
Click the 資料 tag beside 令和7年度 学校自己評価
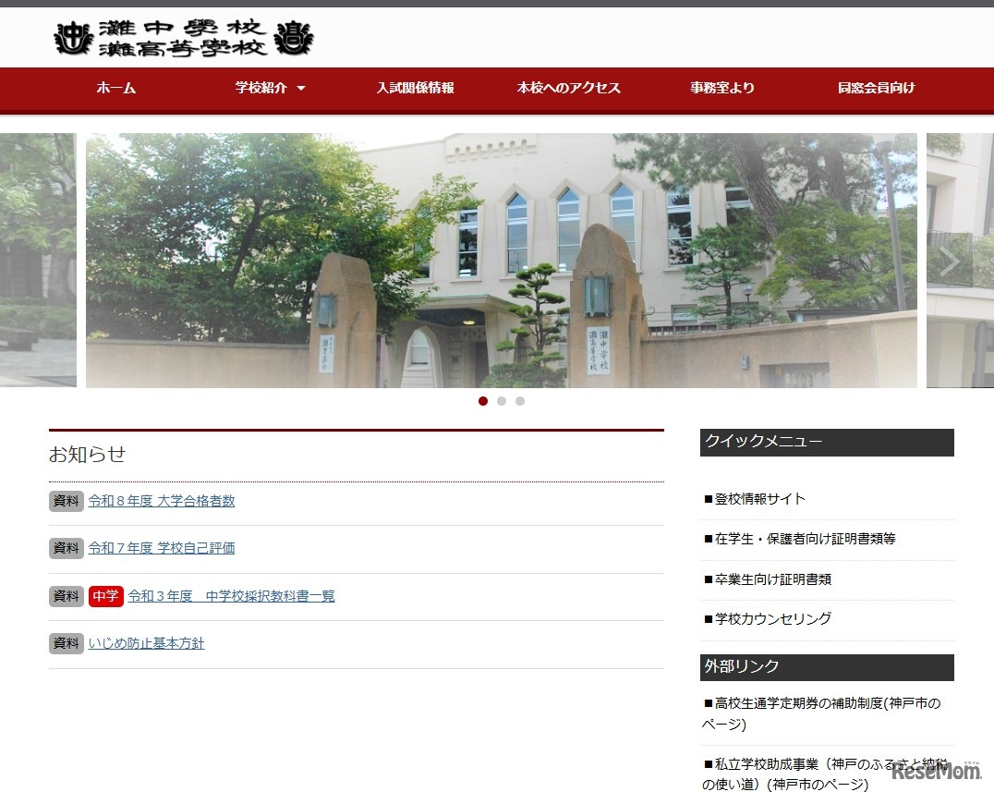click(x=67, y=548)
